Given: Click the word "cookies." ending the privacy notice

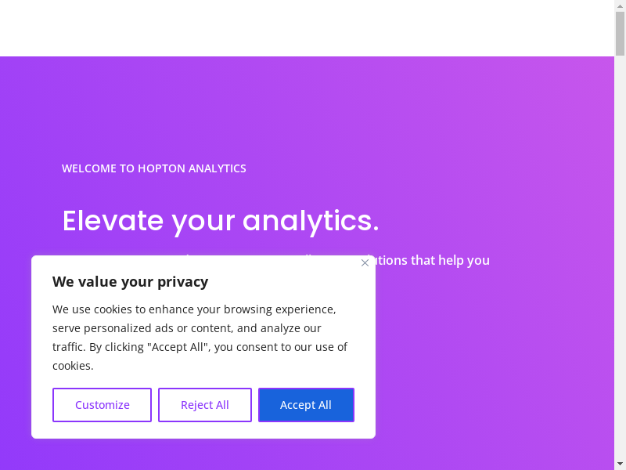Looking at the screenshot, I should [73, 366].
